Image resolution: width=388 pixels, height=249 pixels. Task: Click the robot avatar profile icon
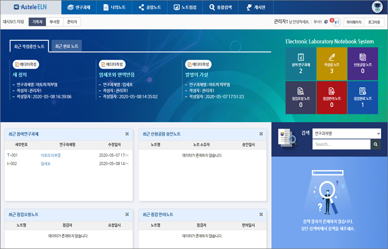[377, 7]
